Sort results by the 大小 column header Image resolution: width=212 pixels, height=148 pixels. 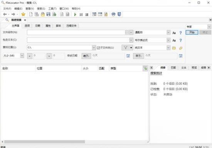point(90,68)
